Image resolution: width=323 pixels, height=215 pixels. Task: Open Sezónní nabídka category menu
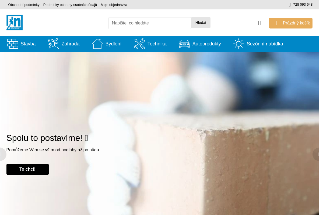(258, 44)
